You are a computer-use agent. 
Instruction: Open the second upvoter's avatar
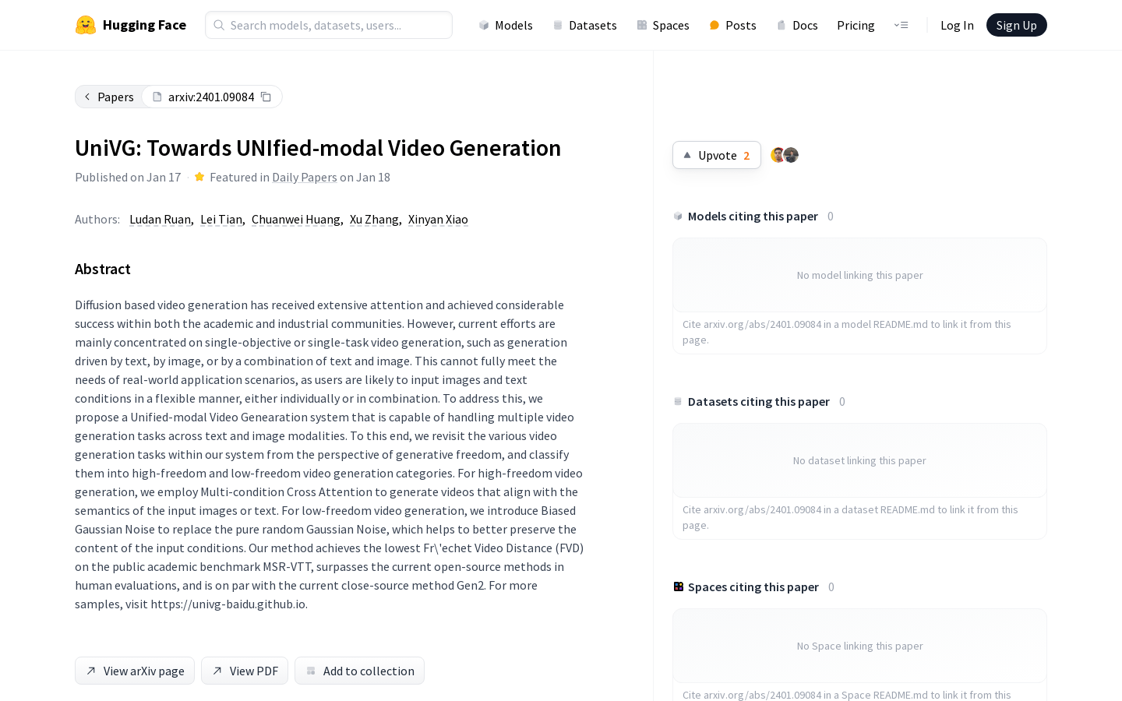point(791,155)
